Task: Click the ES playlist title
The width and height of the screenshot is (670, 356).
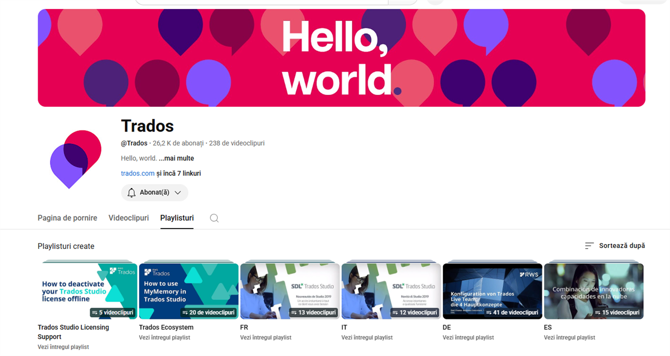Action: [x=548, y=327]
